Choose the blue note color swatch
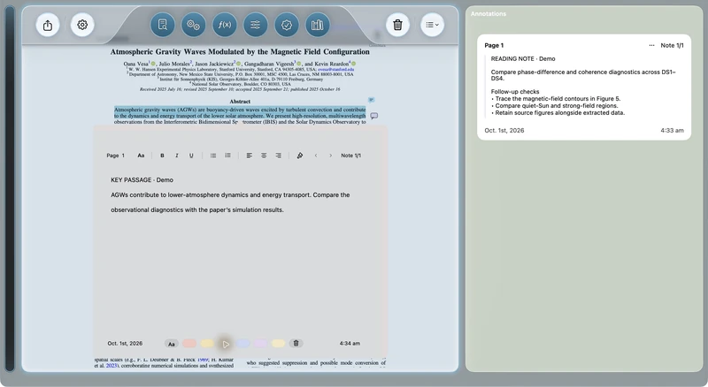The height and width of the screenshot is (387, 708). (x=242, y=344)
